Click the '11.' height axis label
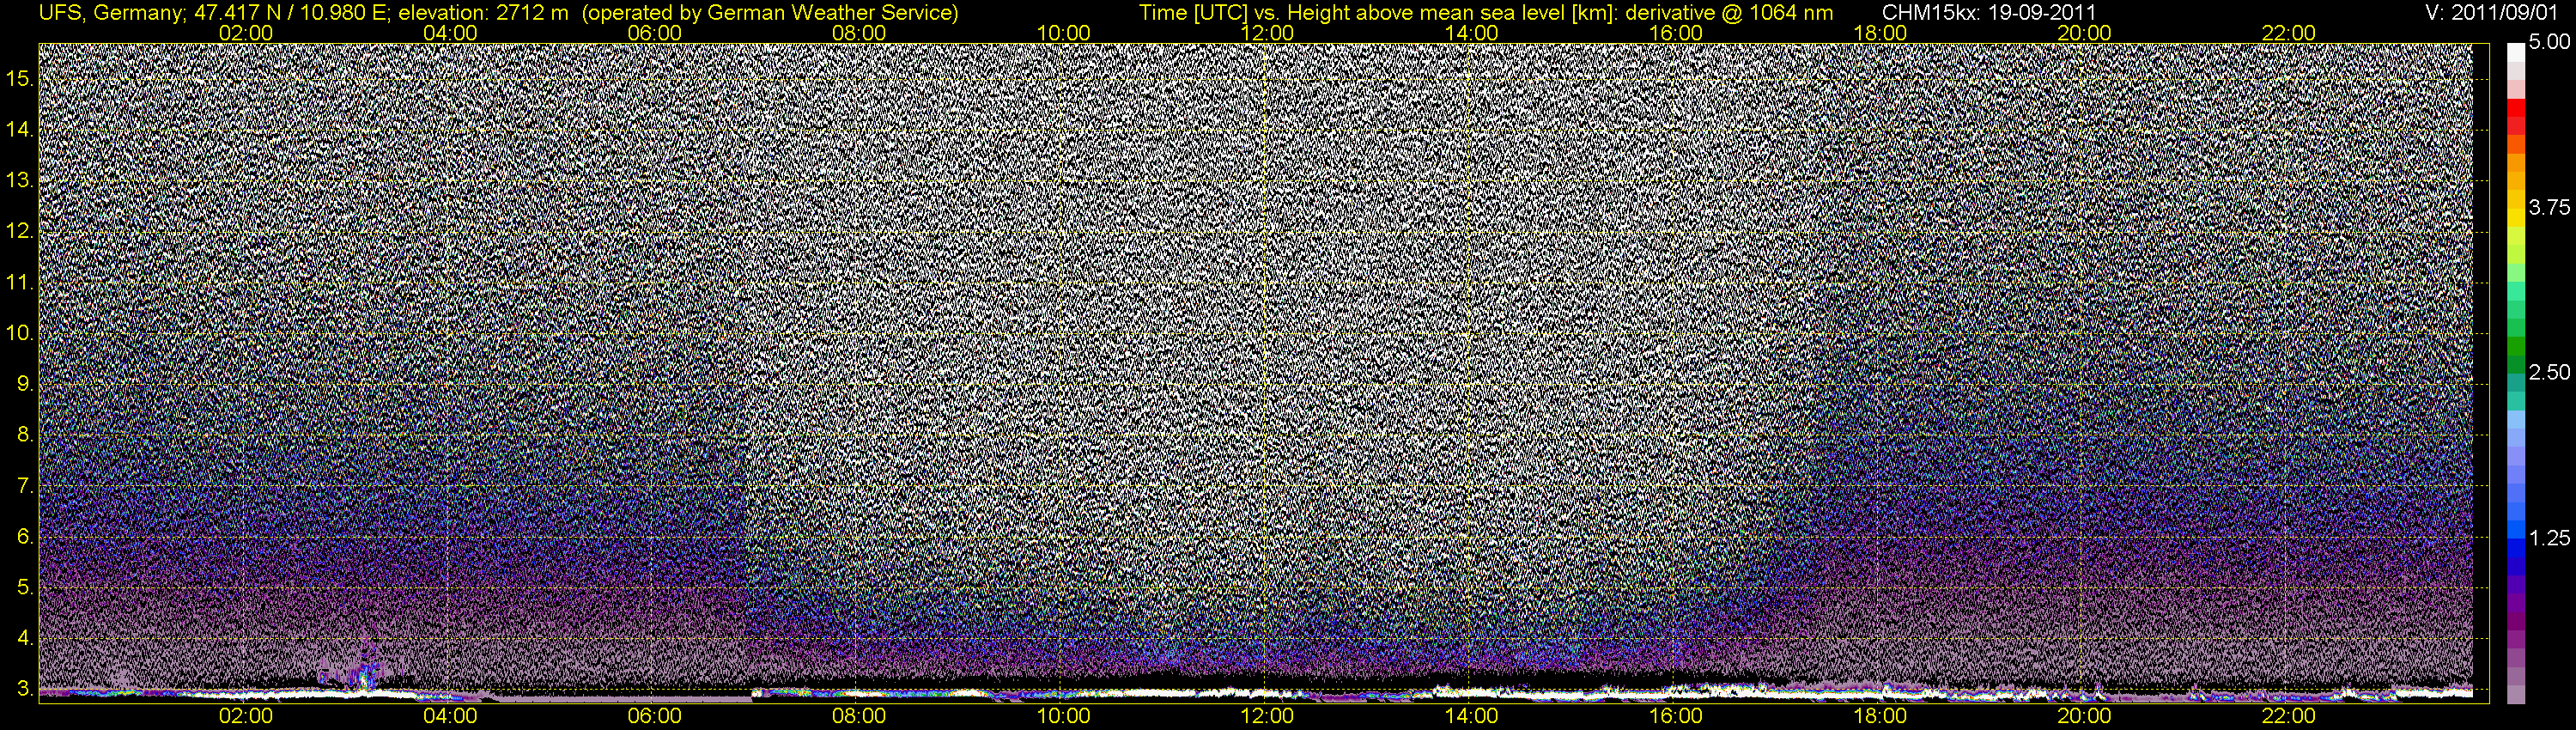 (20, 282)
